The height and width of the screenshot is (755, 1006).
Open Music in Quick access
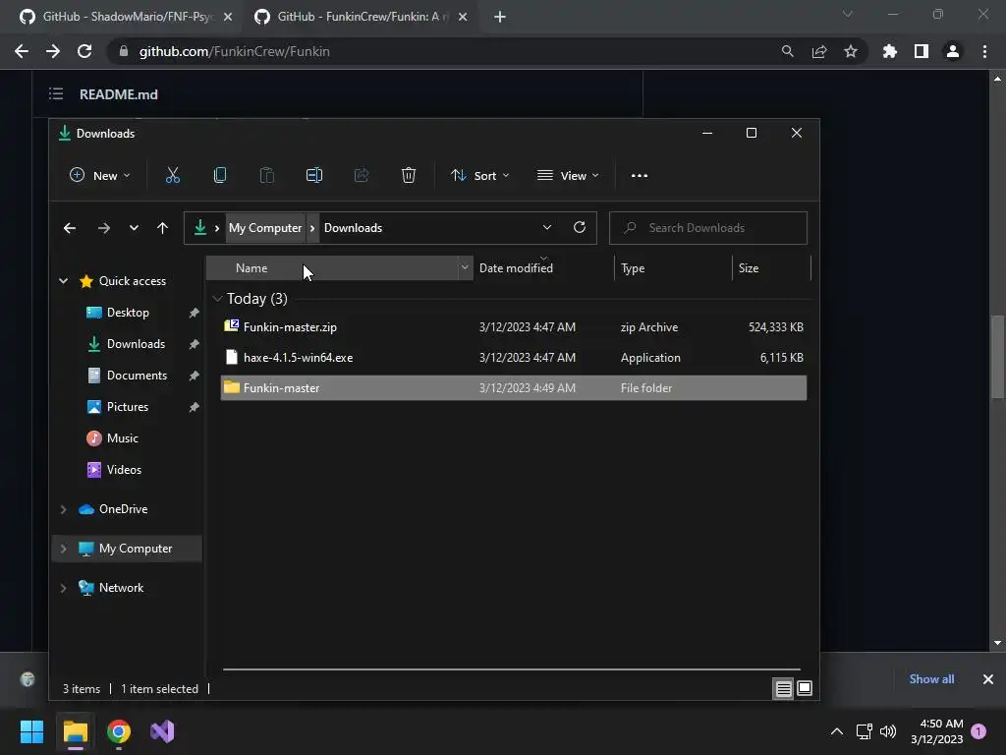(x=122, y=438)
